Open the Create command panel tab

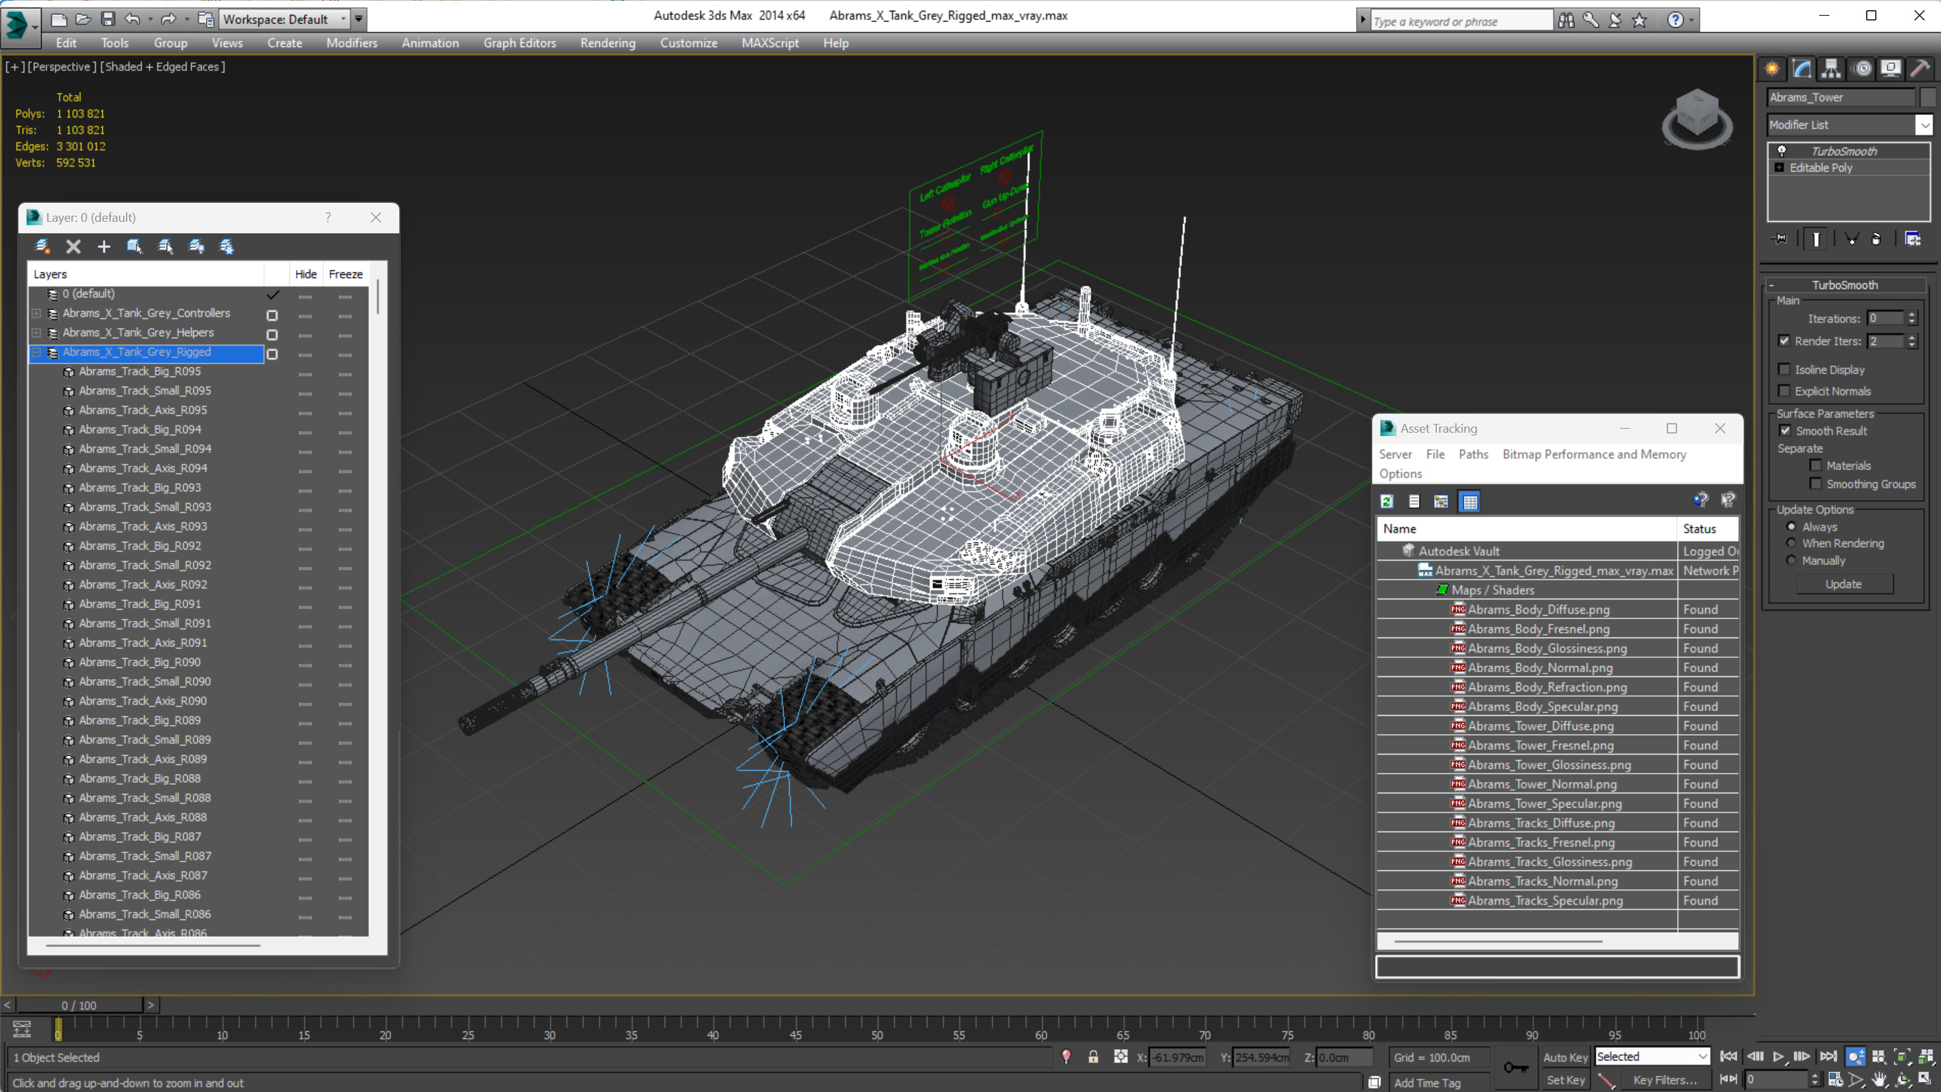[x=1772, y=69]
